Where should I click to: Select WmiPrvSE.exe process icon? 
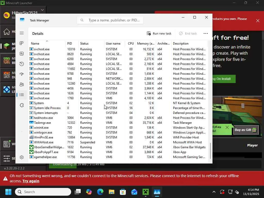coord(31,137)
